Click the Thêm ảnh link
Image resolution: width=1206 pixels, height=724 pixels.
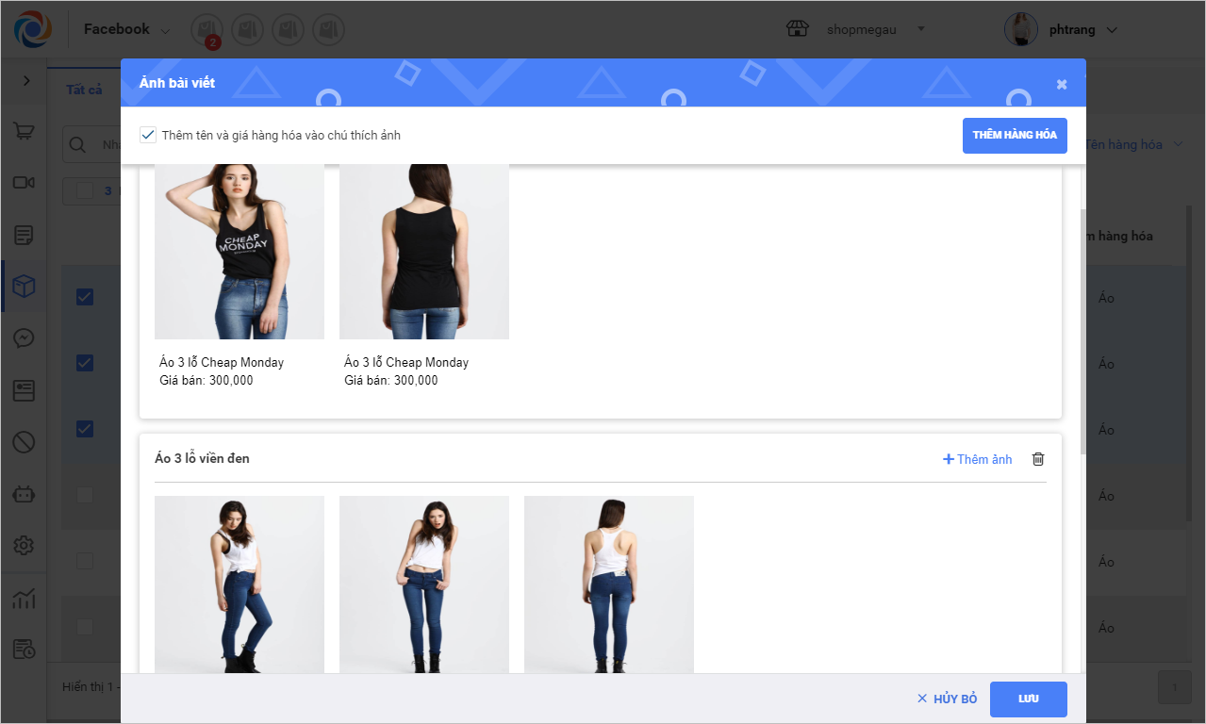click(978, 459)
